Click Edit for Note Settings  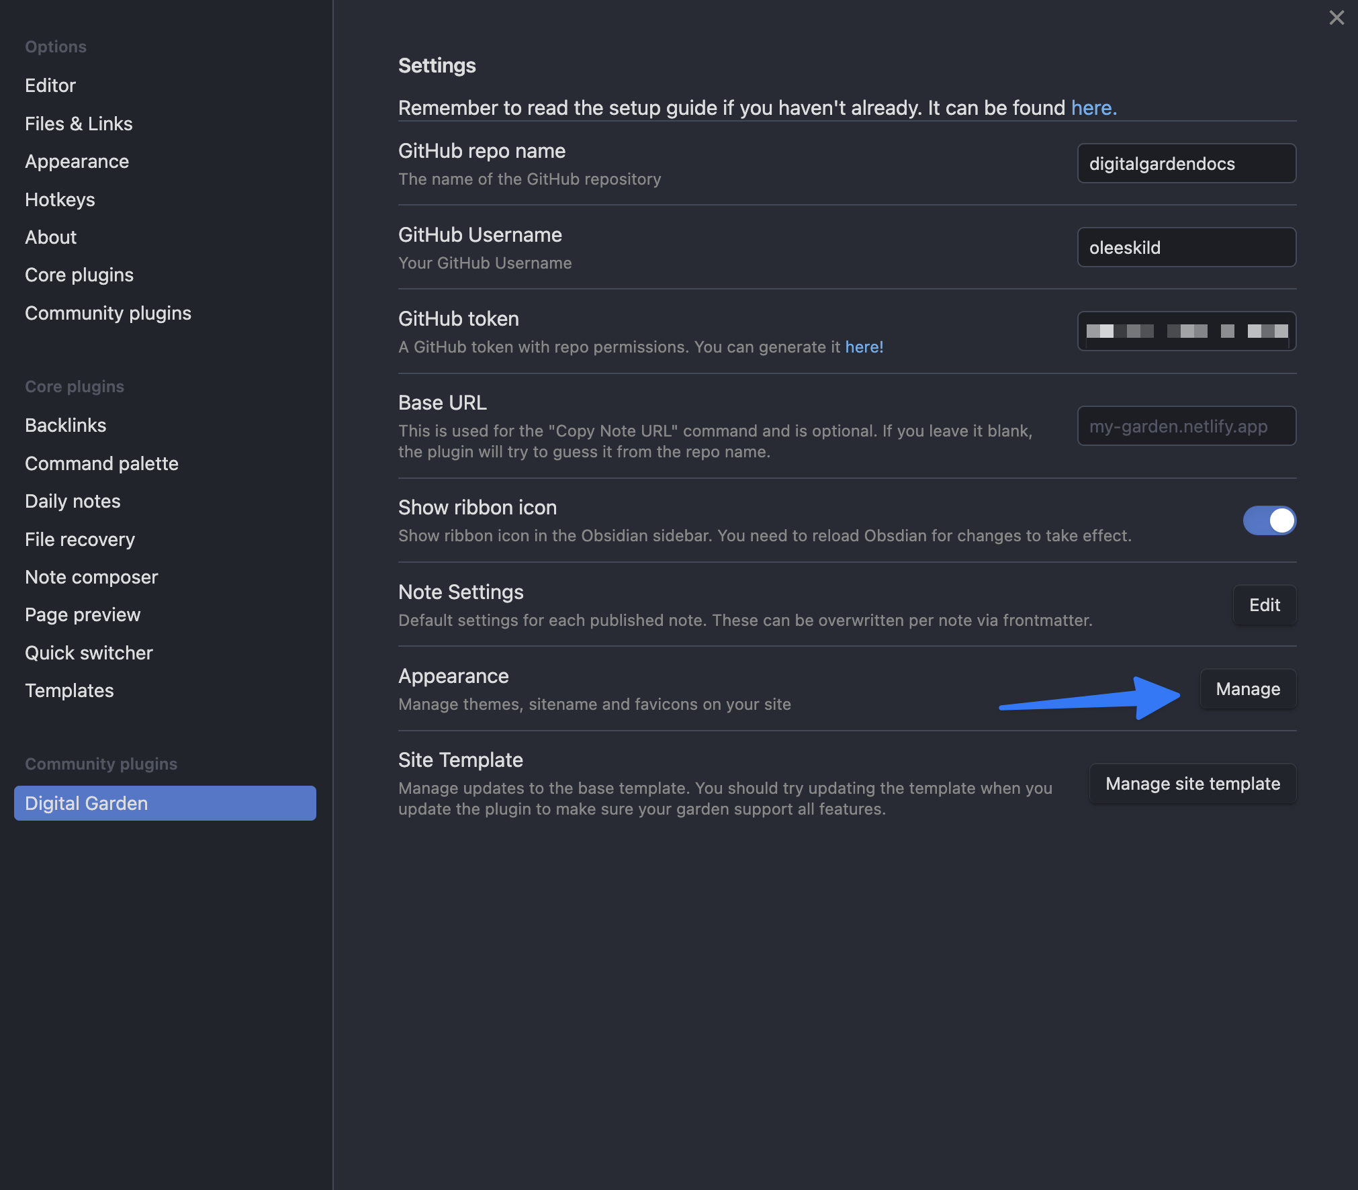pos(1264,605)
